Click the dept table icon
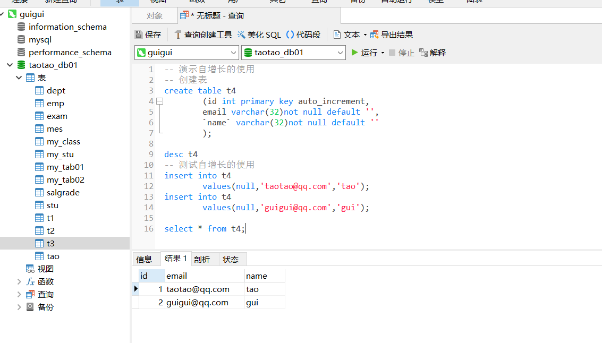Image resolution: width=602 pixels, height=343 pixels. click(x=39, y=91)
